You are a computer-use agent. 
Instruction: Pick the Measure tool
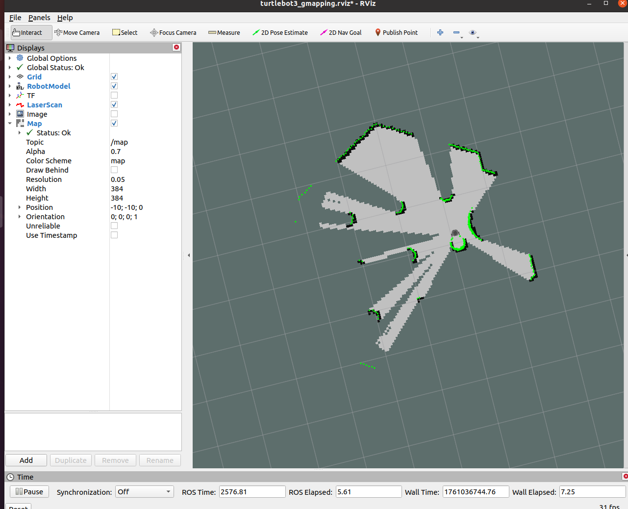tap(224, 33)
